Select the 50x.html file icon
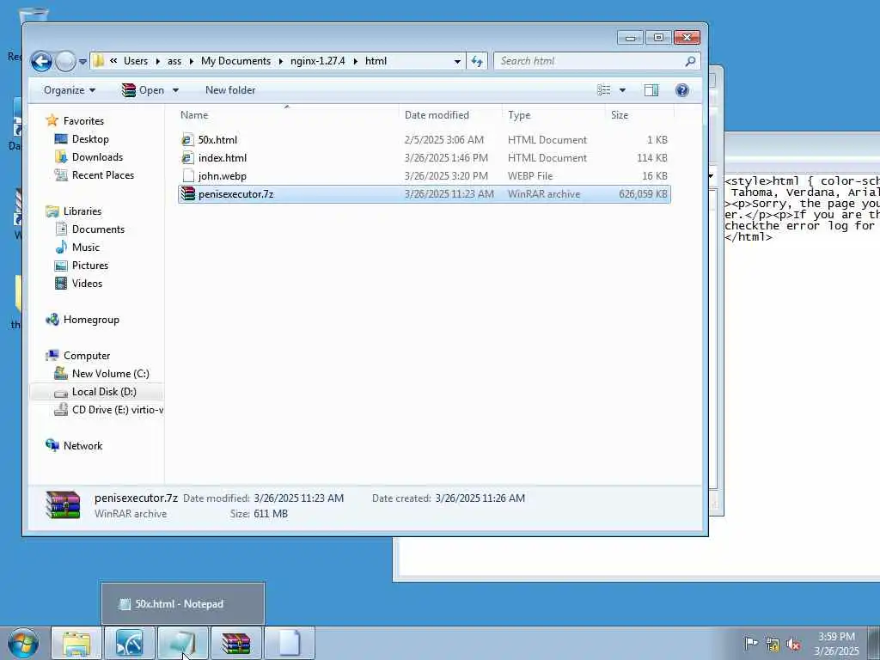 (x=187, y=140)
